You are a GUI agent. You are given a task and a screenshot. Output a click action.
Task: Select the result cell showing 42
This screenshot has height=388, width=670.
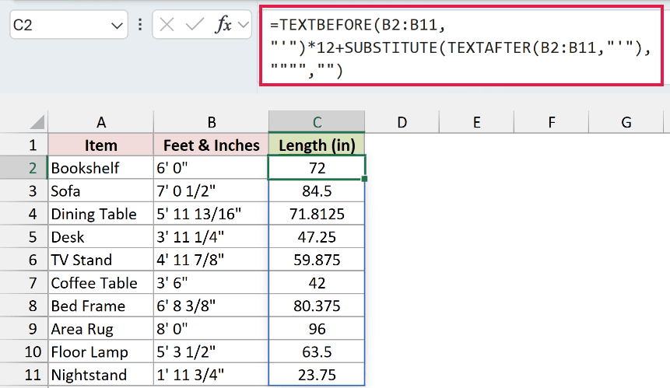[x=317, y=283]
